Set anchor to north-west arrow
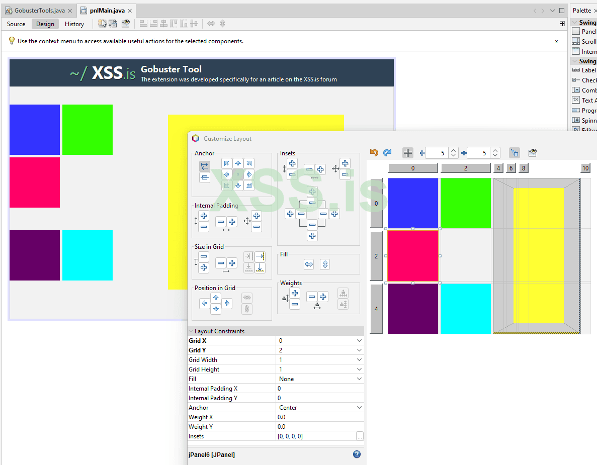The image size is (597, 465). (x=226, y=163)
